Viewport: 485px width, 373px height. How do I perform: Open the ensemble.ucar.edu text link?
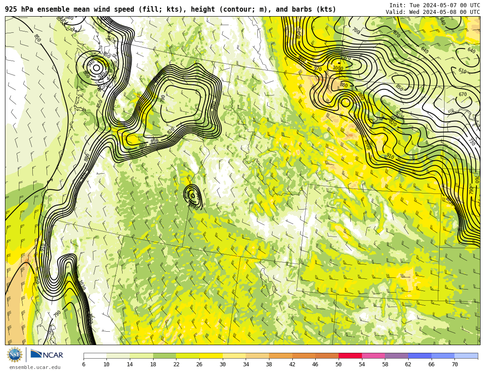(x=35, y=368)
